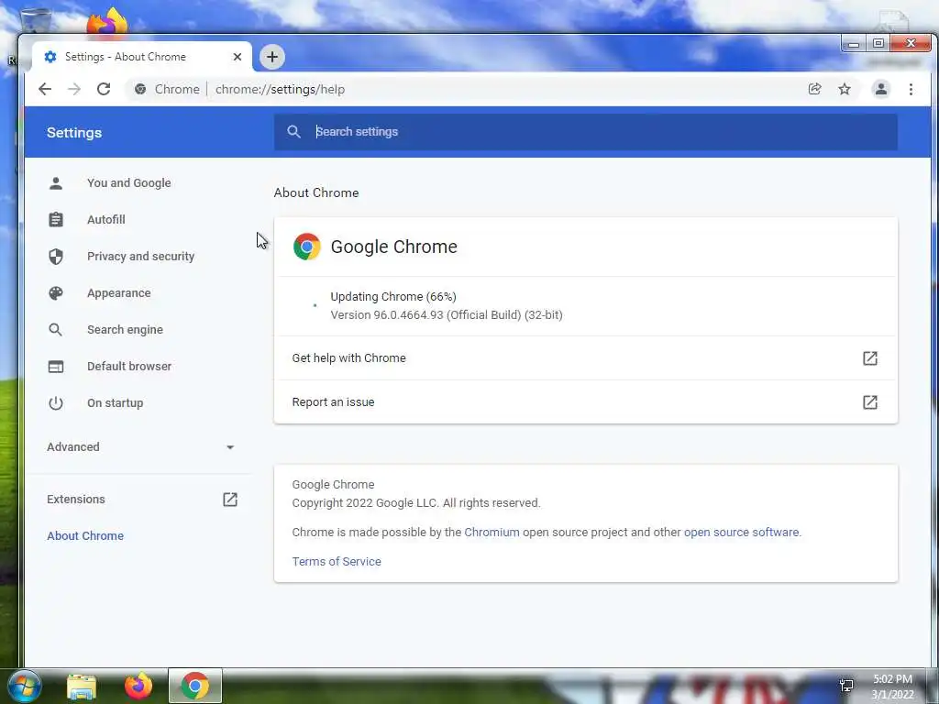Open File Explorer from the taskbar
The image size is (939, 704).
point(82,686)
